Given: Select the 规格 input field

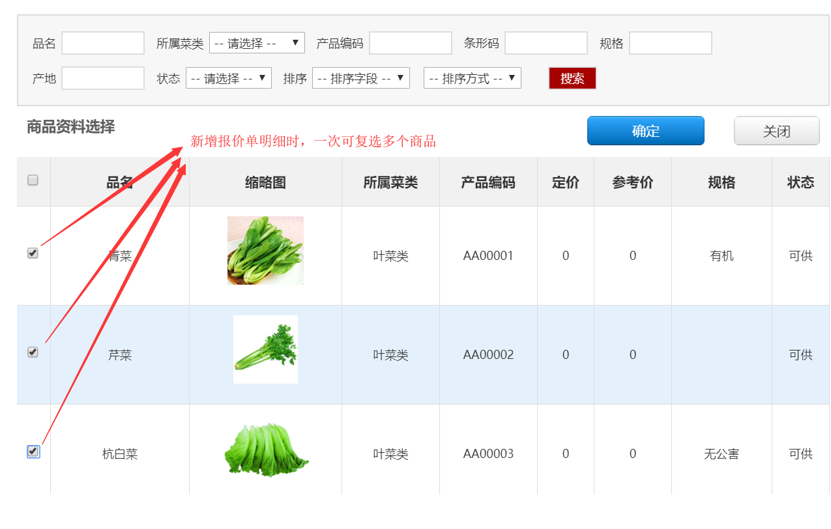Looking at the screenshot, I should coord(670,43).
